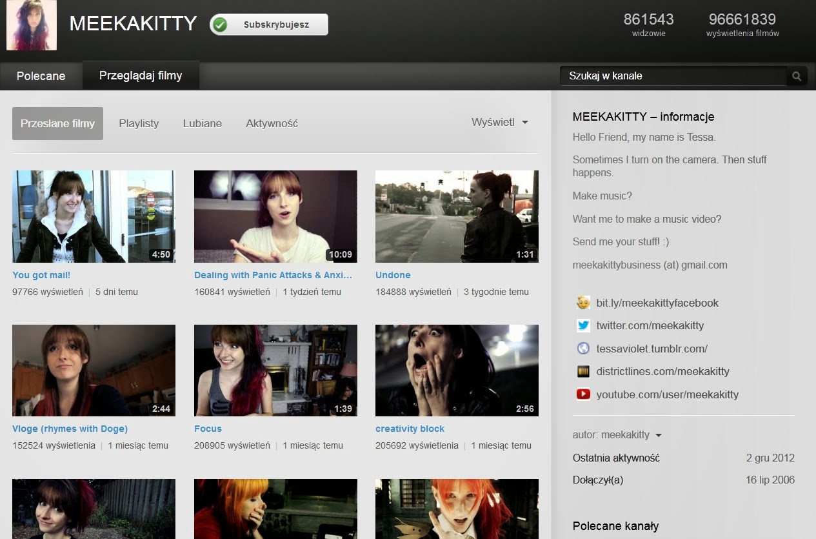Click the Szukaj w kanale search field
816x539 pixels.
point(673,76)
